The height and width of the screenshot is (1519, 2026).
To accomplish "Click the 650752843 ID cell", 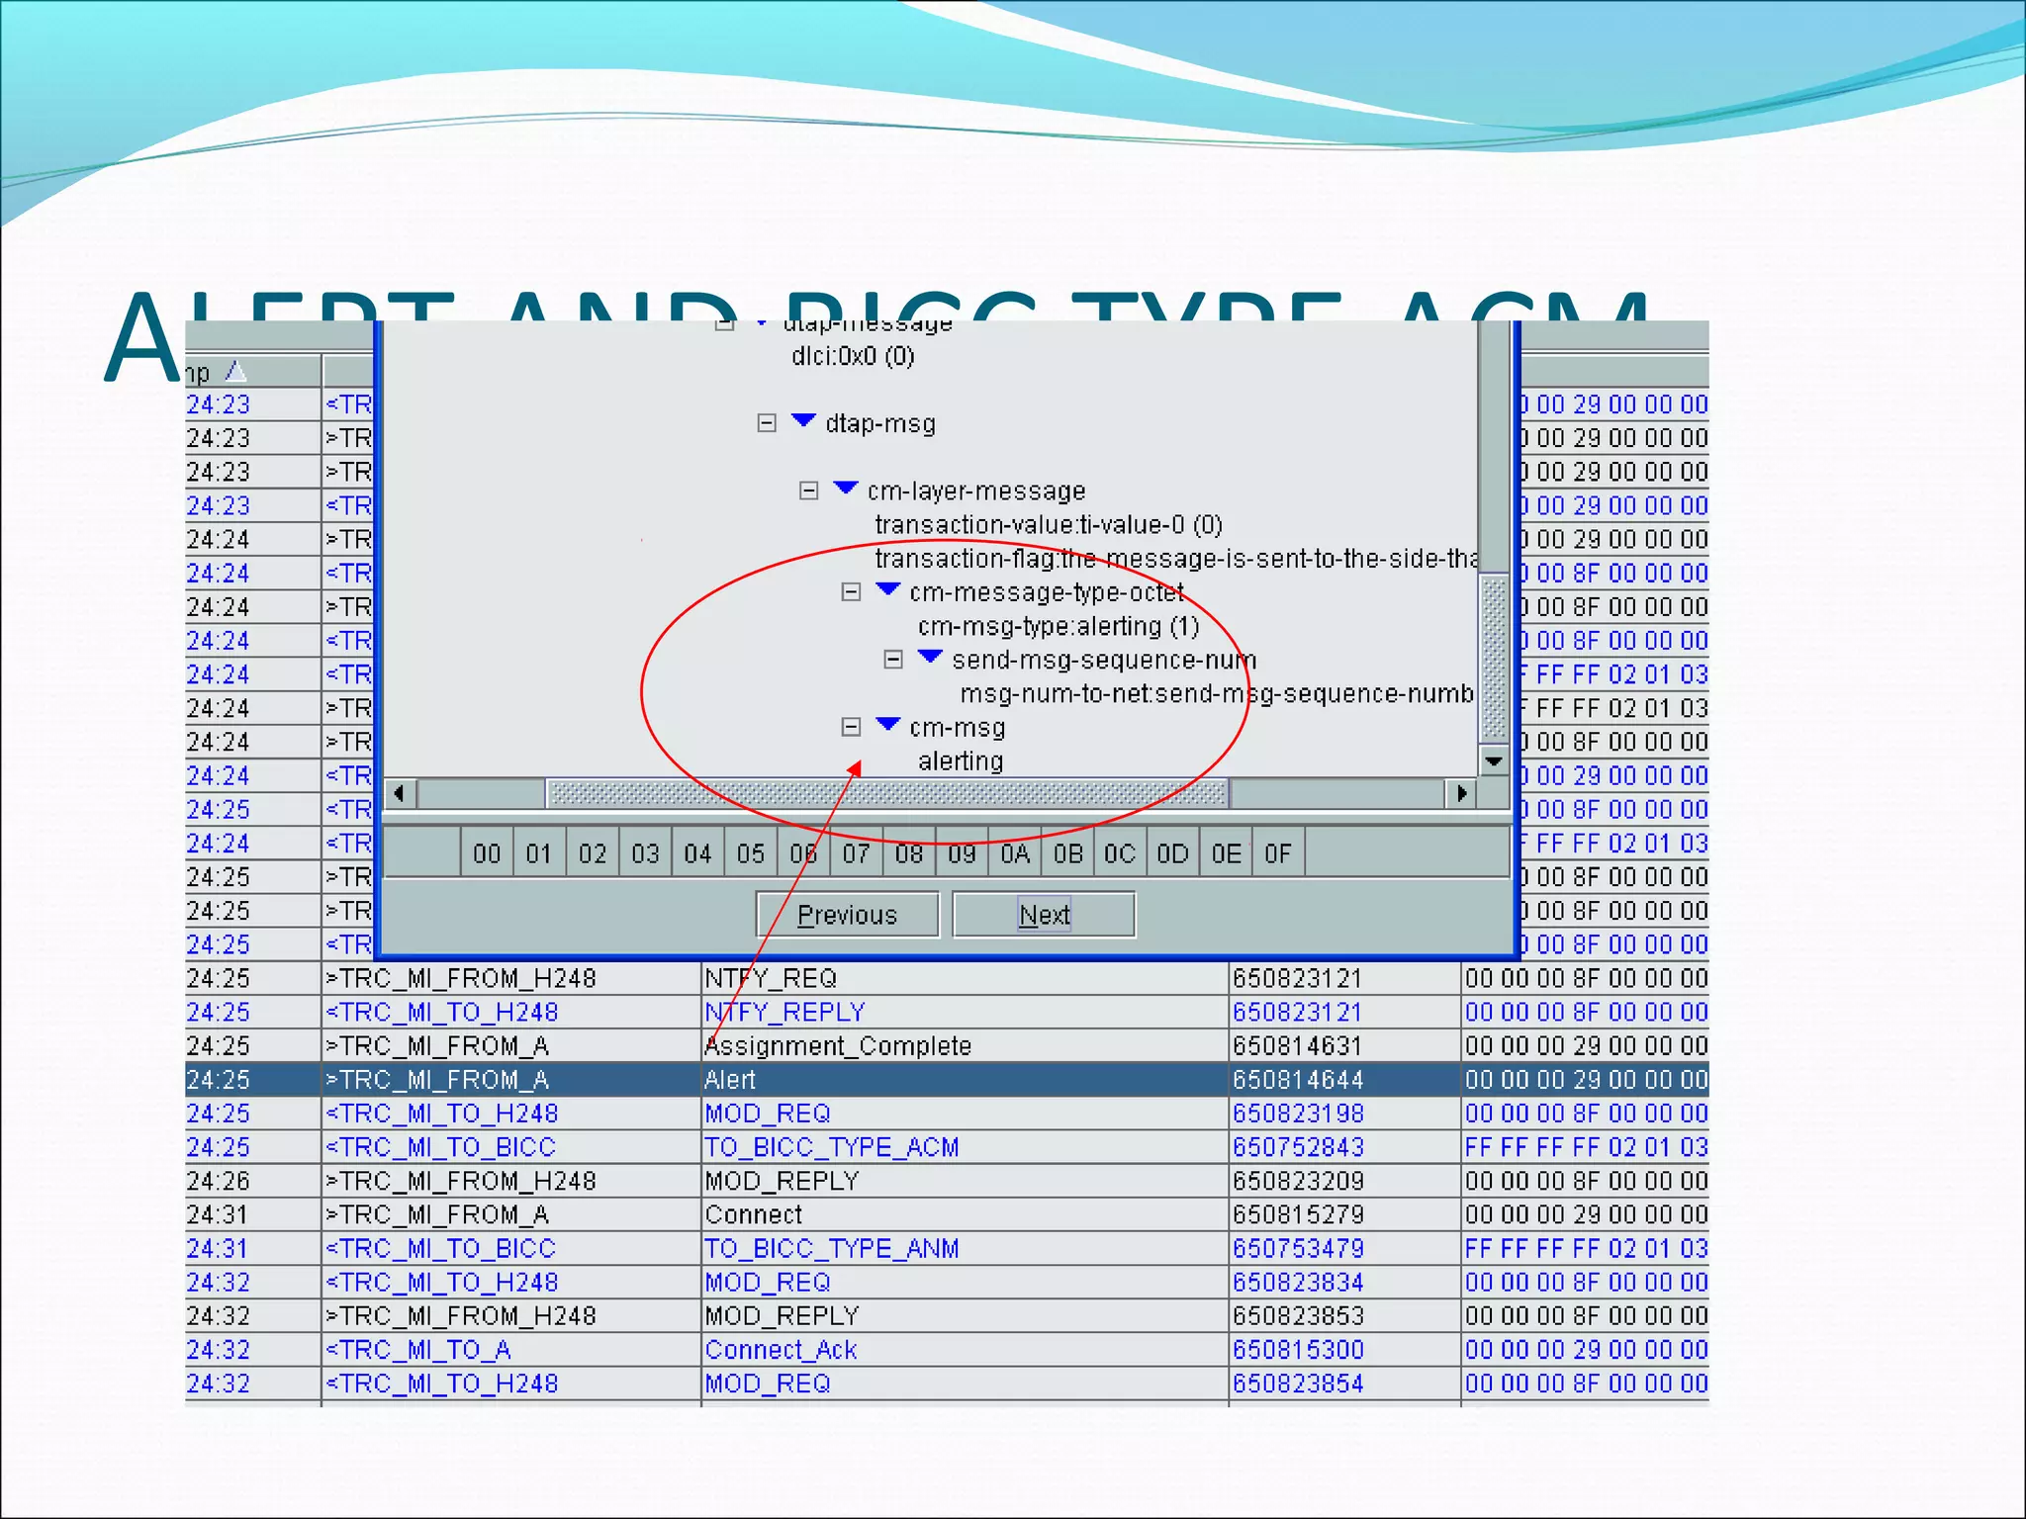I will click(1344, 1147).
